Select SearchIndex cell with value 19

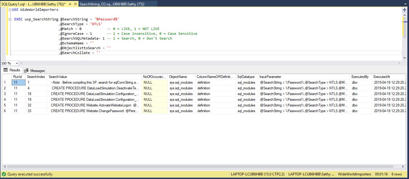pyautogui.click(x=36, y=100)
